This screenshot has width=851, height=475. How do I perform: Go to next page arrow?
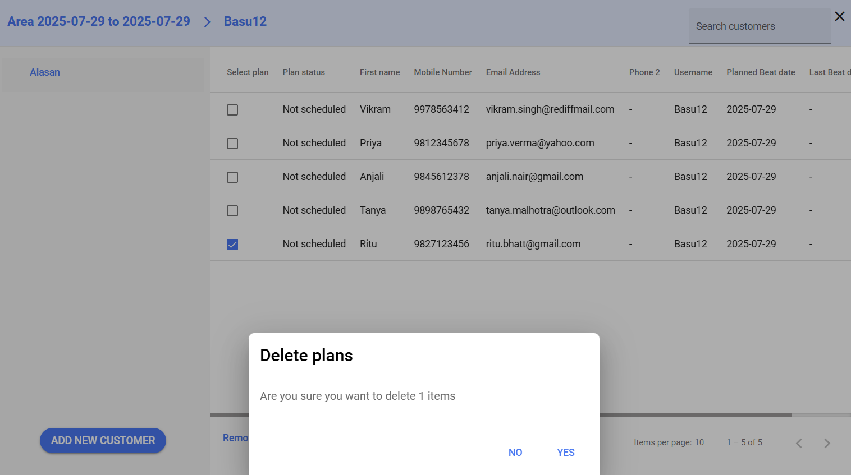[x=826, y=443]
